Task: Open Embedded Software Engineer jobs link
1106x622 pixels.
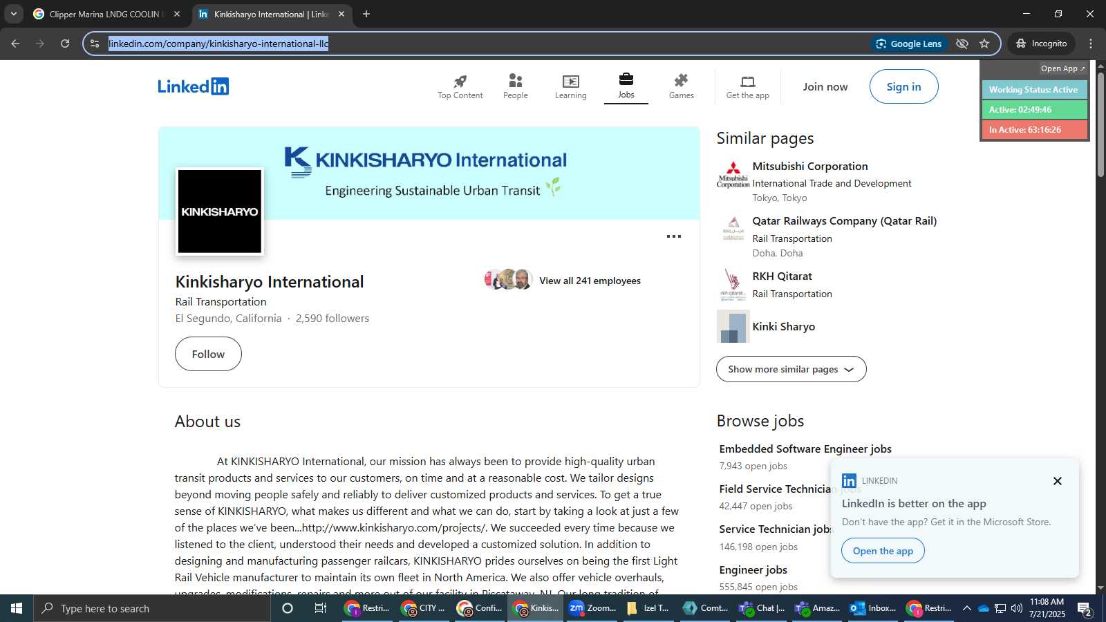Action: pos(805,449)
